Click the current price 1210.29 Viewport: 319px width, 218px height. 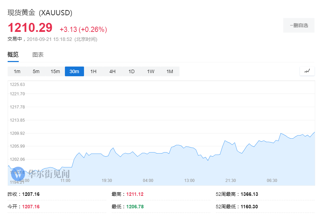[x=30, y=28]
